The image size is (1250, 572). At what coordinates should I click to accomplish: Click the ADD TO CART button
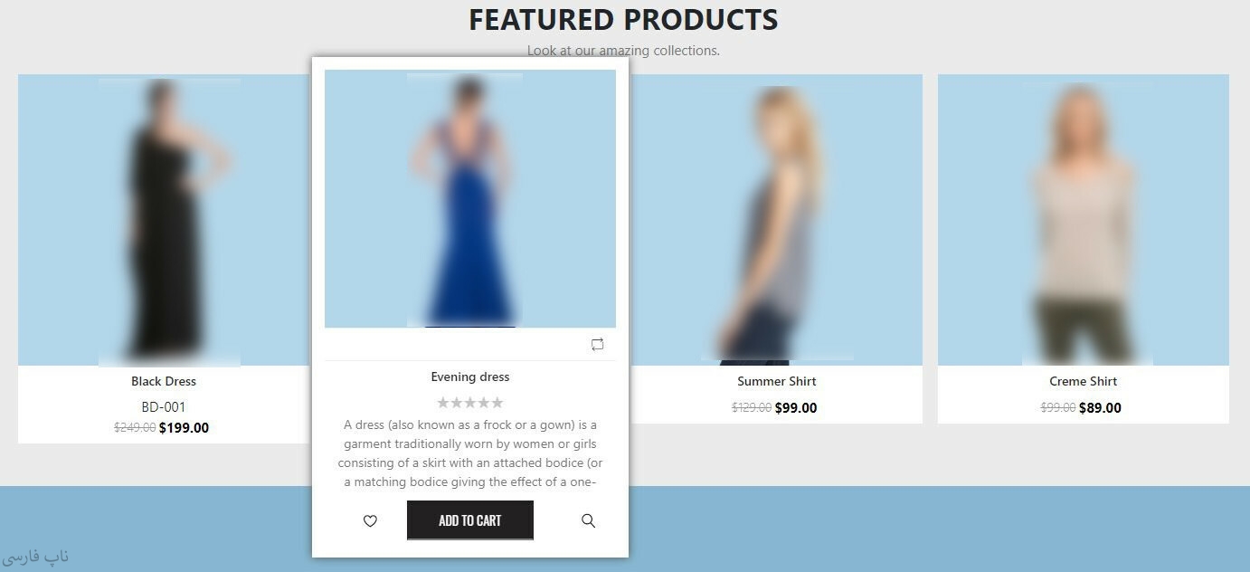coord(470,520)
